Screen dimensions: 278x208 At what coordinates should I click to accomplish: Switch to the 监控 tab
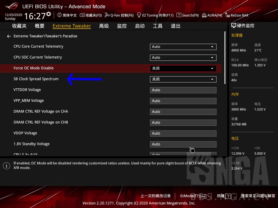point(122,26)
